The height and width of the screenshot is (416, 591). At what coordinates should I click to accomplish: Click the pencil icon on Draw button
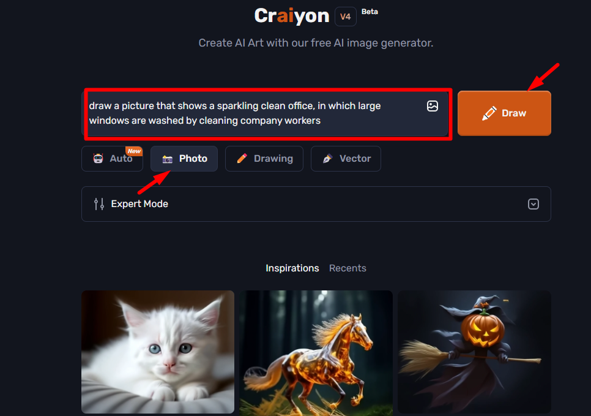pyautogui.click(x=489, y=113)
